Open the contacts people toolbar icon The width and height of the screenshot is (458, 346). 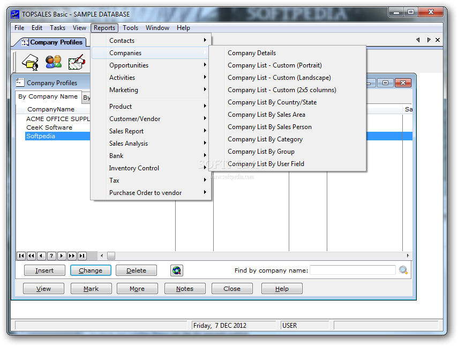pyautogui.click(x=54, y=62)
